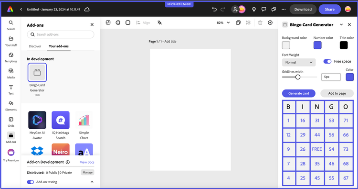Viewport: 358px width, 189px height.
Task: Select the Bingo Card Generator add-on thumbnail
Action: (x=37, y=73)
